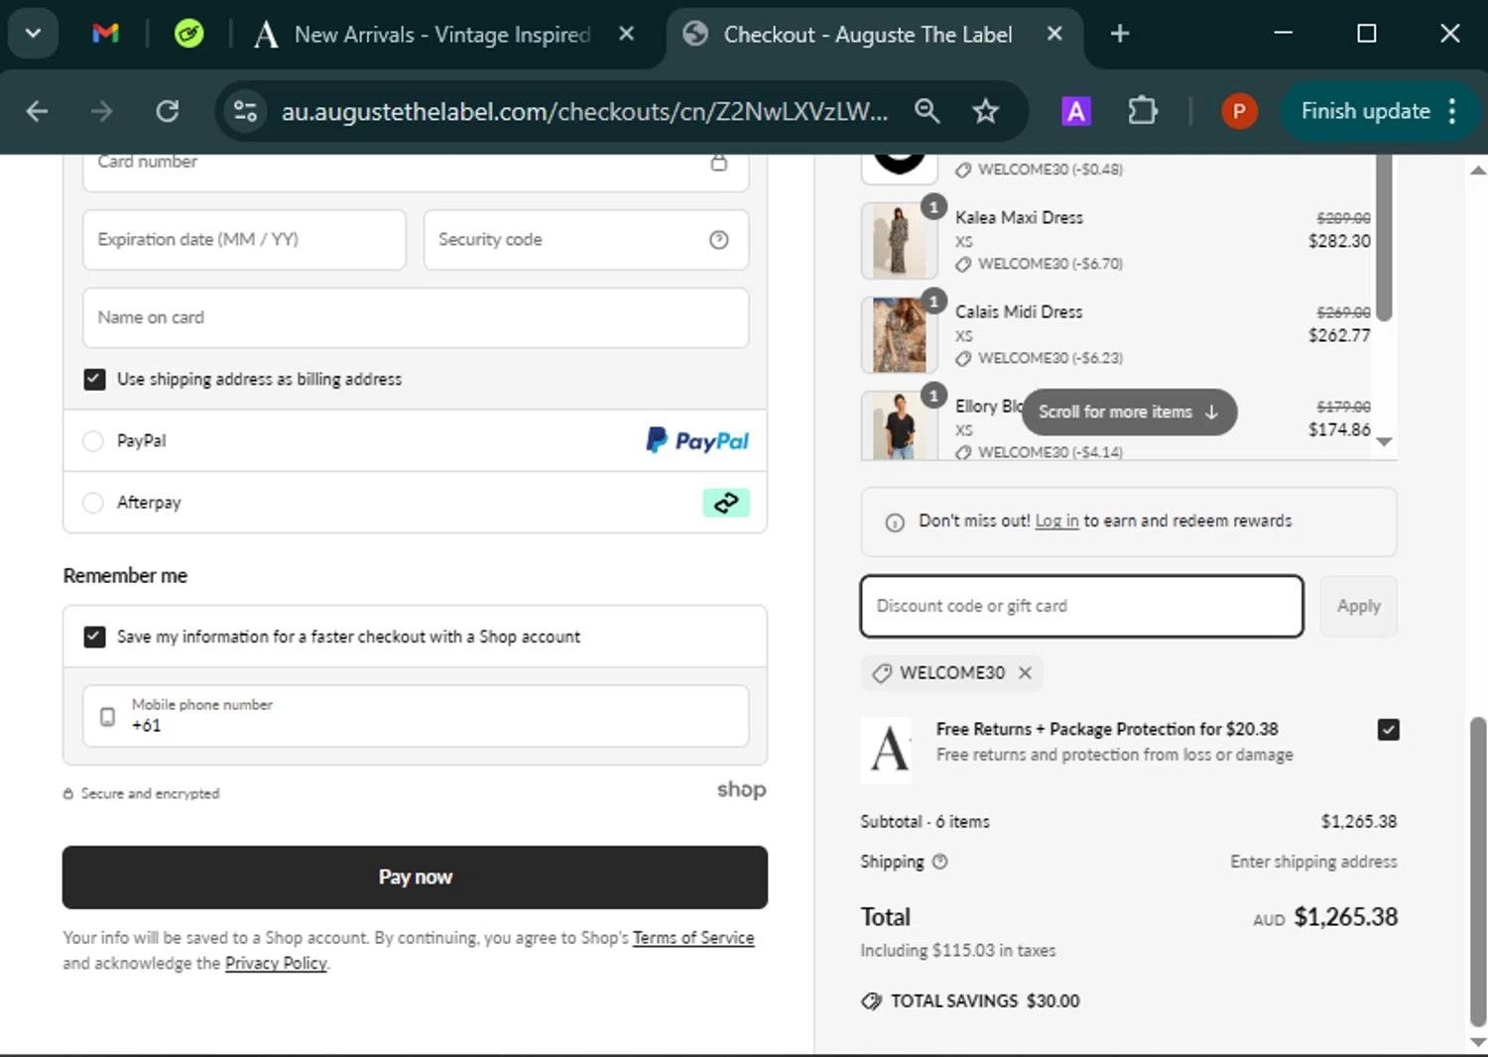The image size is (1488, 1057).
Task: Select PayPal payment option
Action: pos(93,441)
